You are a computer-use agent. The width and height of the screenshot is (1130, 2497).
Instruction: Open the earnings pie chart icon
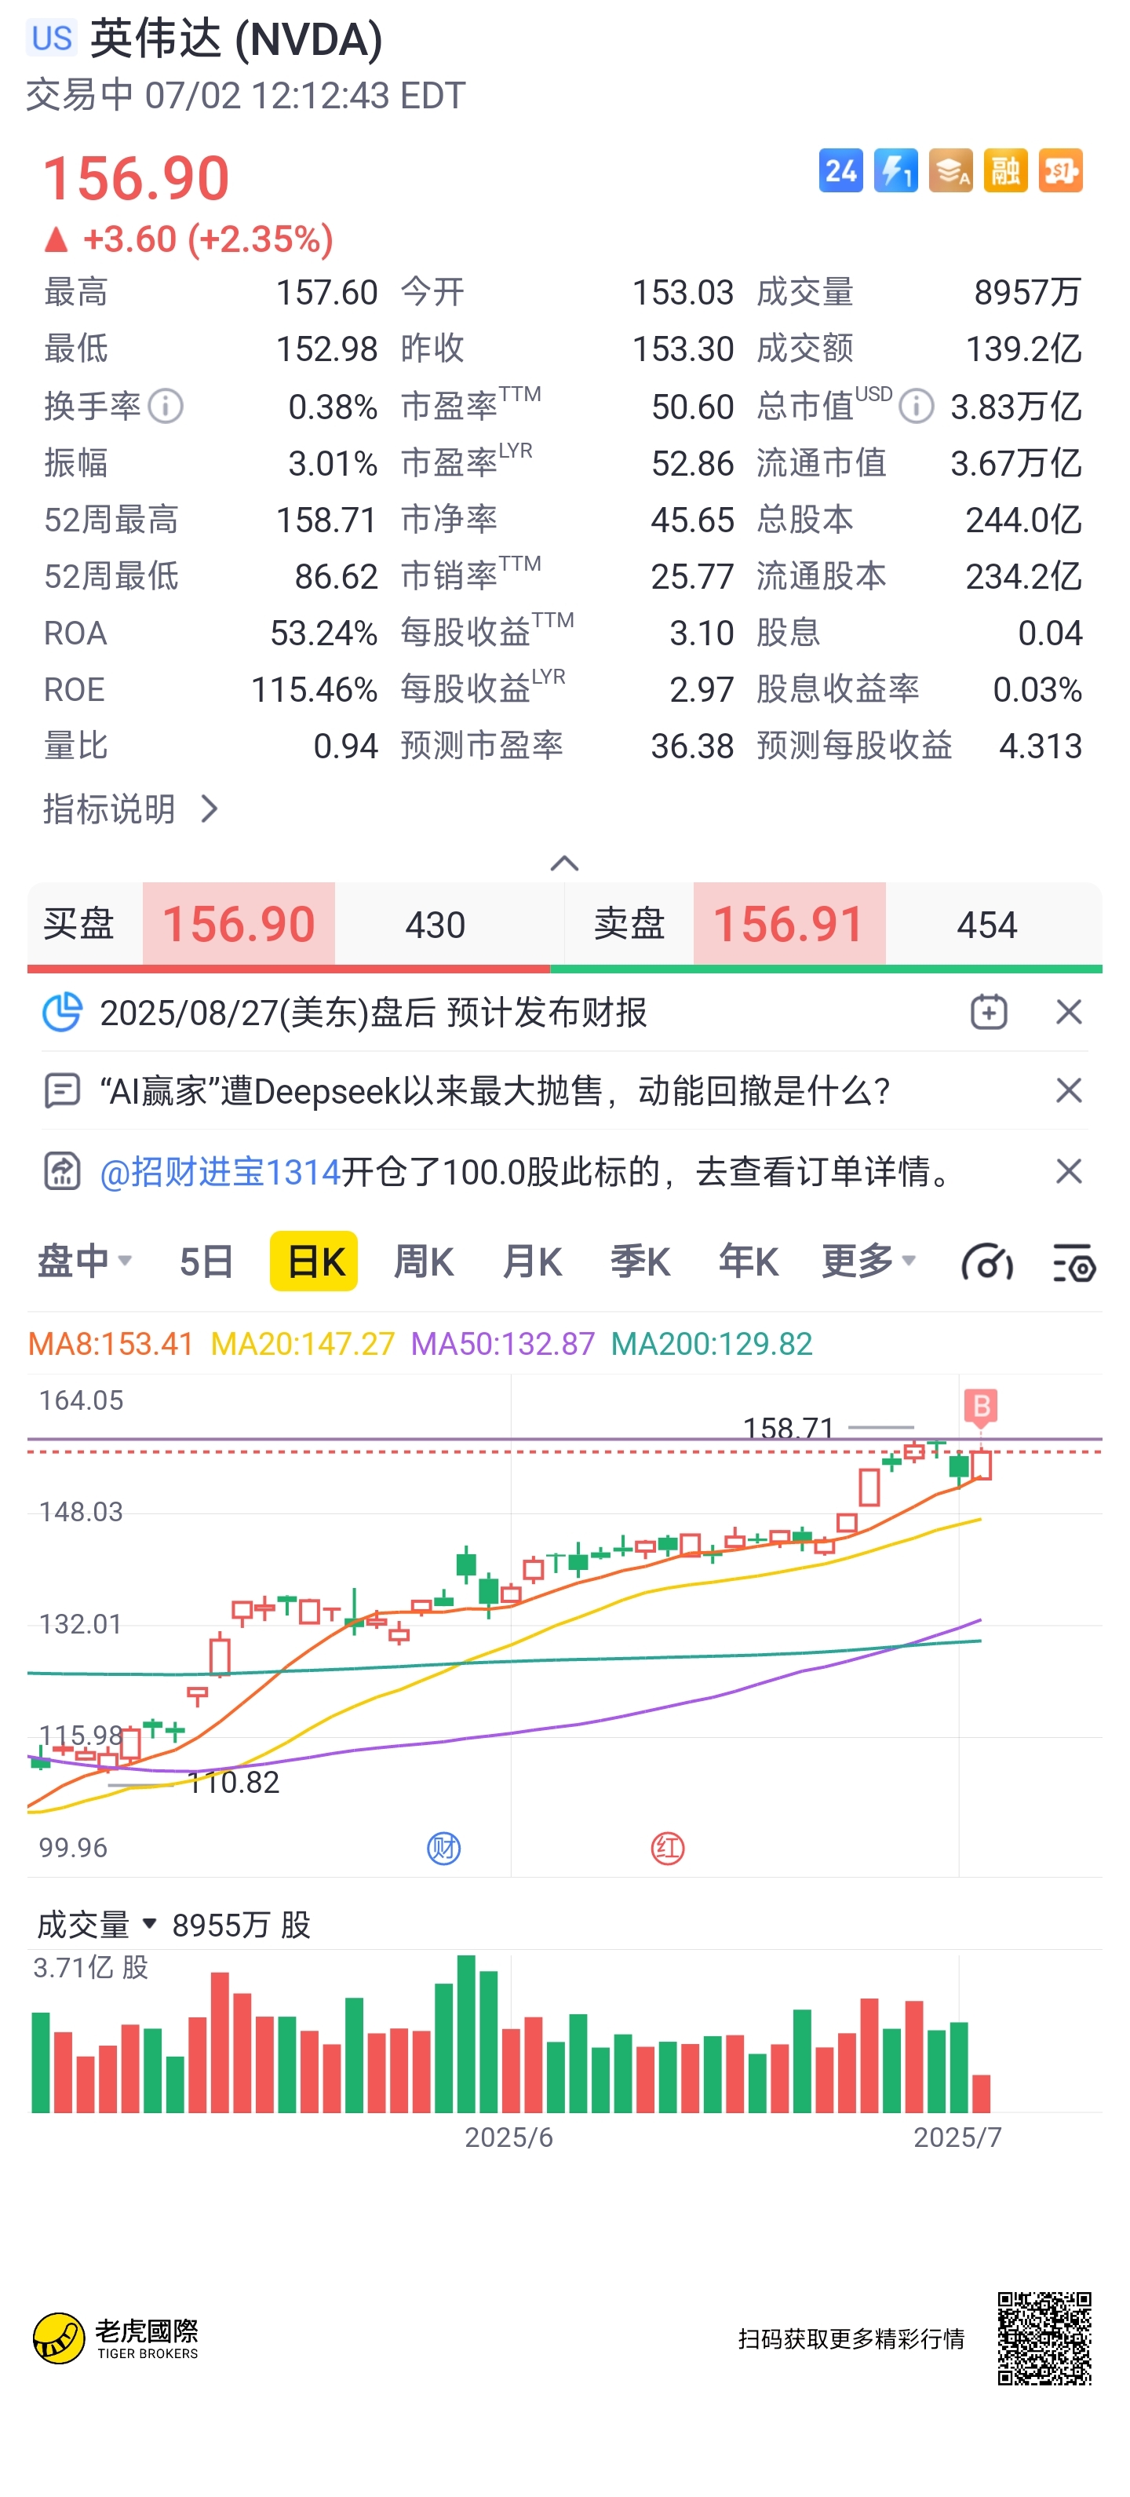[62, 1012]
